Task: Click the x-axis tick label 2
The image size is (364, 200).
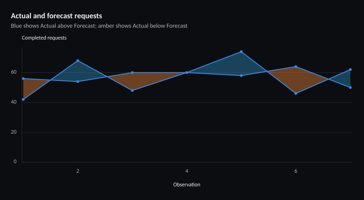Action: tap(78, 171)
